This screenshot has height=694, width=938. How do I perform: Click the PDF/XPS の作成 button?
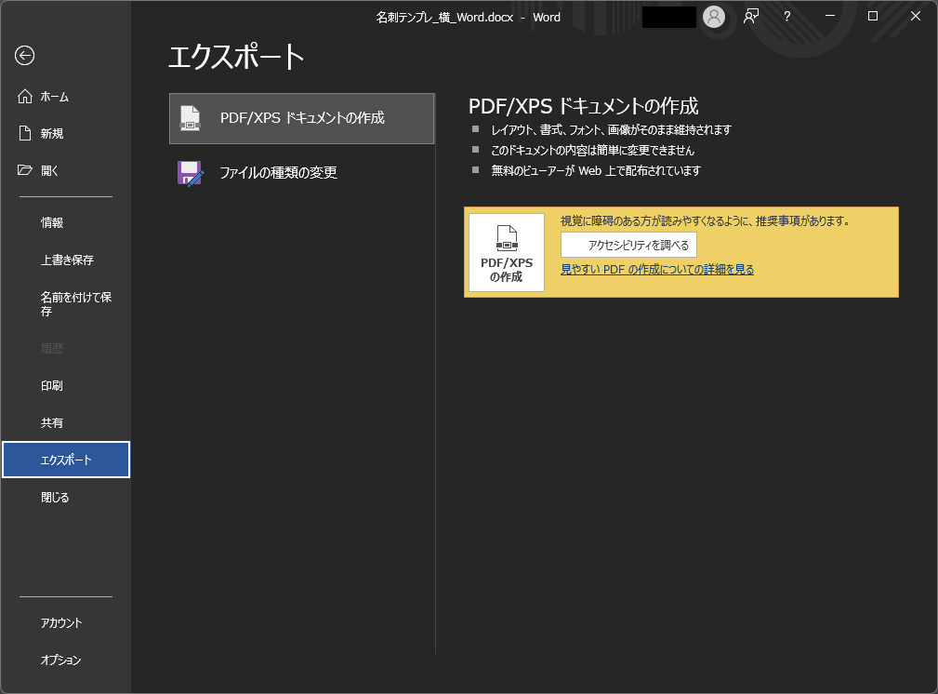(506, 252)
